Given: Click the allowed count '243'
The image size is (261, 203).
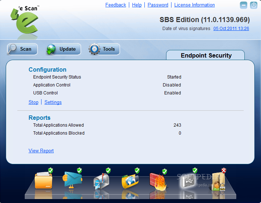Looking at the screenshot, I should coord(177,125).
